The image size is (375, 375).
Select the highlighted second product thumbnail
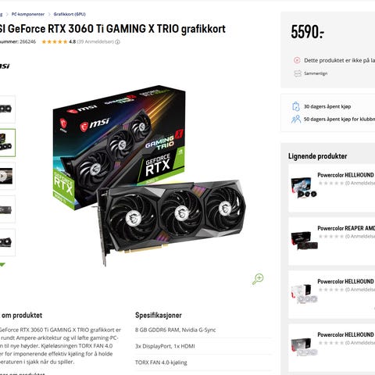coord(7,143)
